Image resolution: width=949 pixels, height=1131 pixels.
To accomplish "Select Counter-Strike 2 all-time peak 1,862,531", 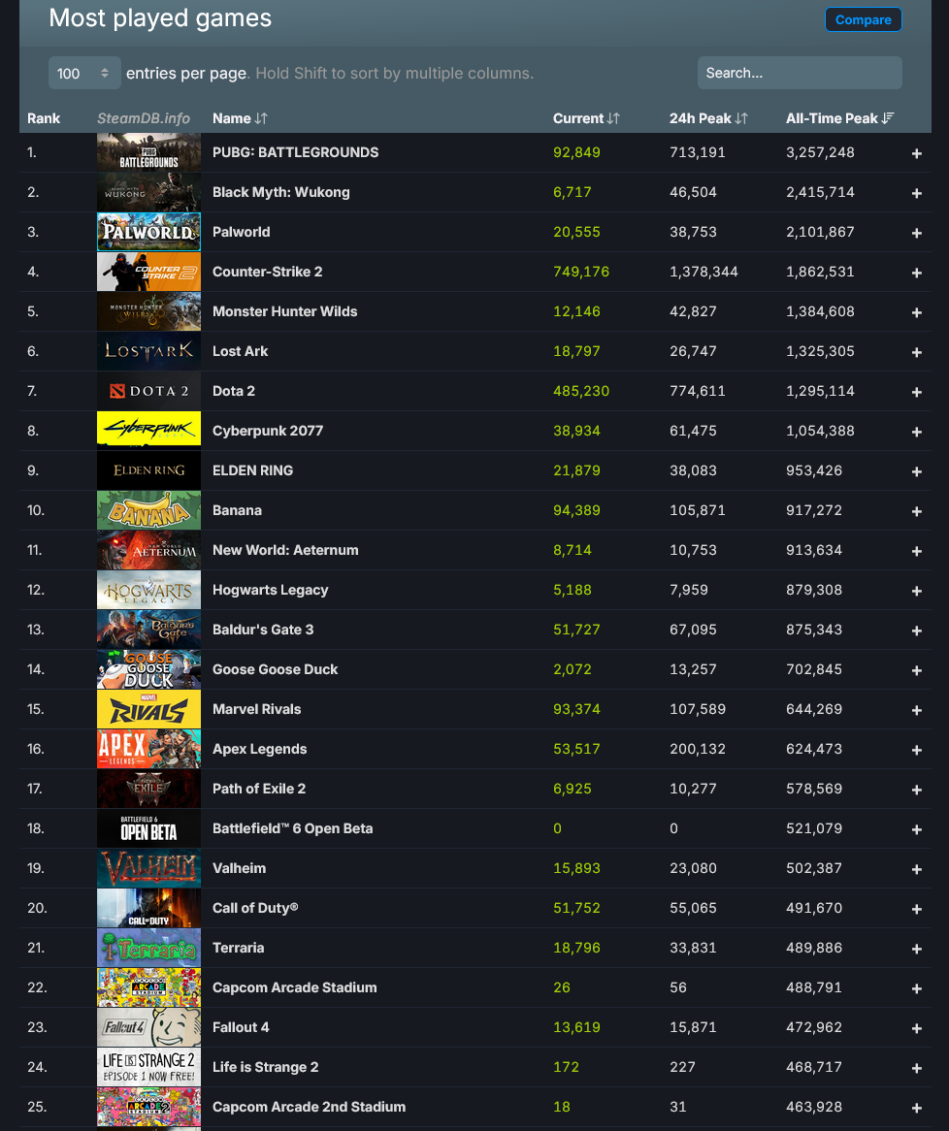I will point(820,272).
